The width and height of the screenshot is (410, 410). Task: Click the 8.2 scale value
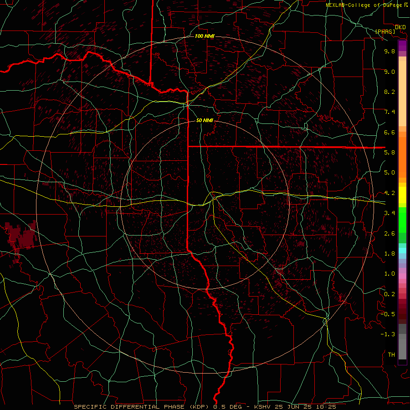pos(389,92)
